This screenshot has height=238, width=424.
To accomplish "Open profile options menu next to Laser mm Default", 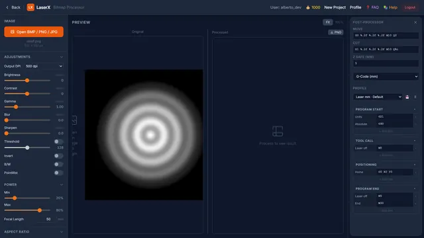I will (x=415, y=97).
